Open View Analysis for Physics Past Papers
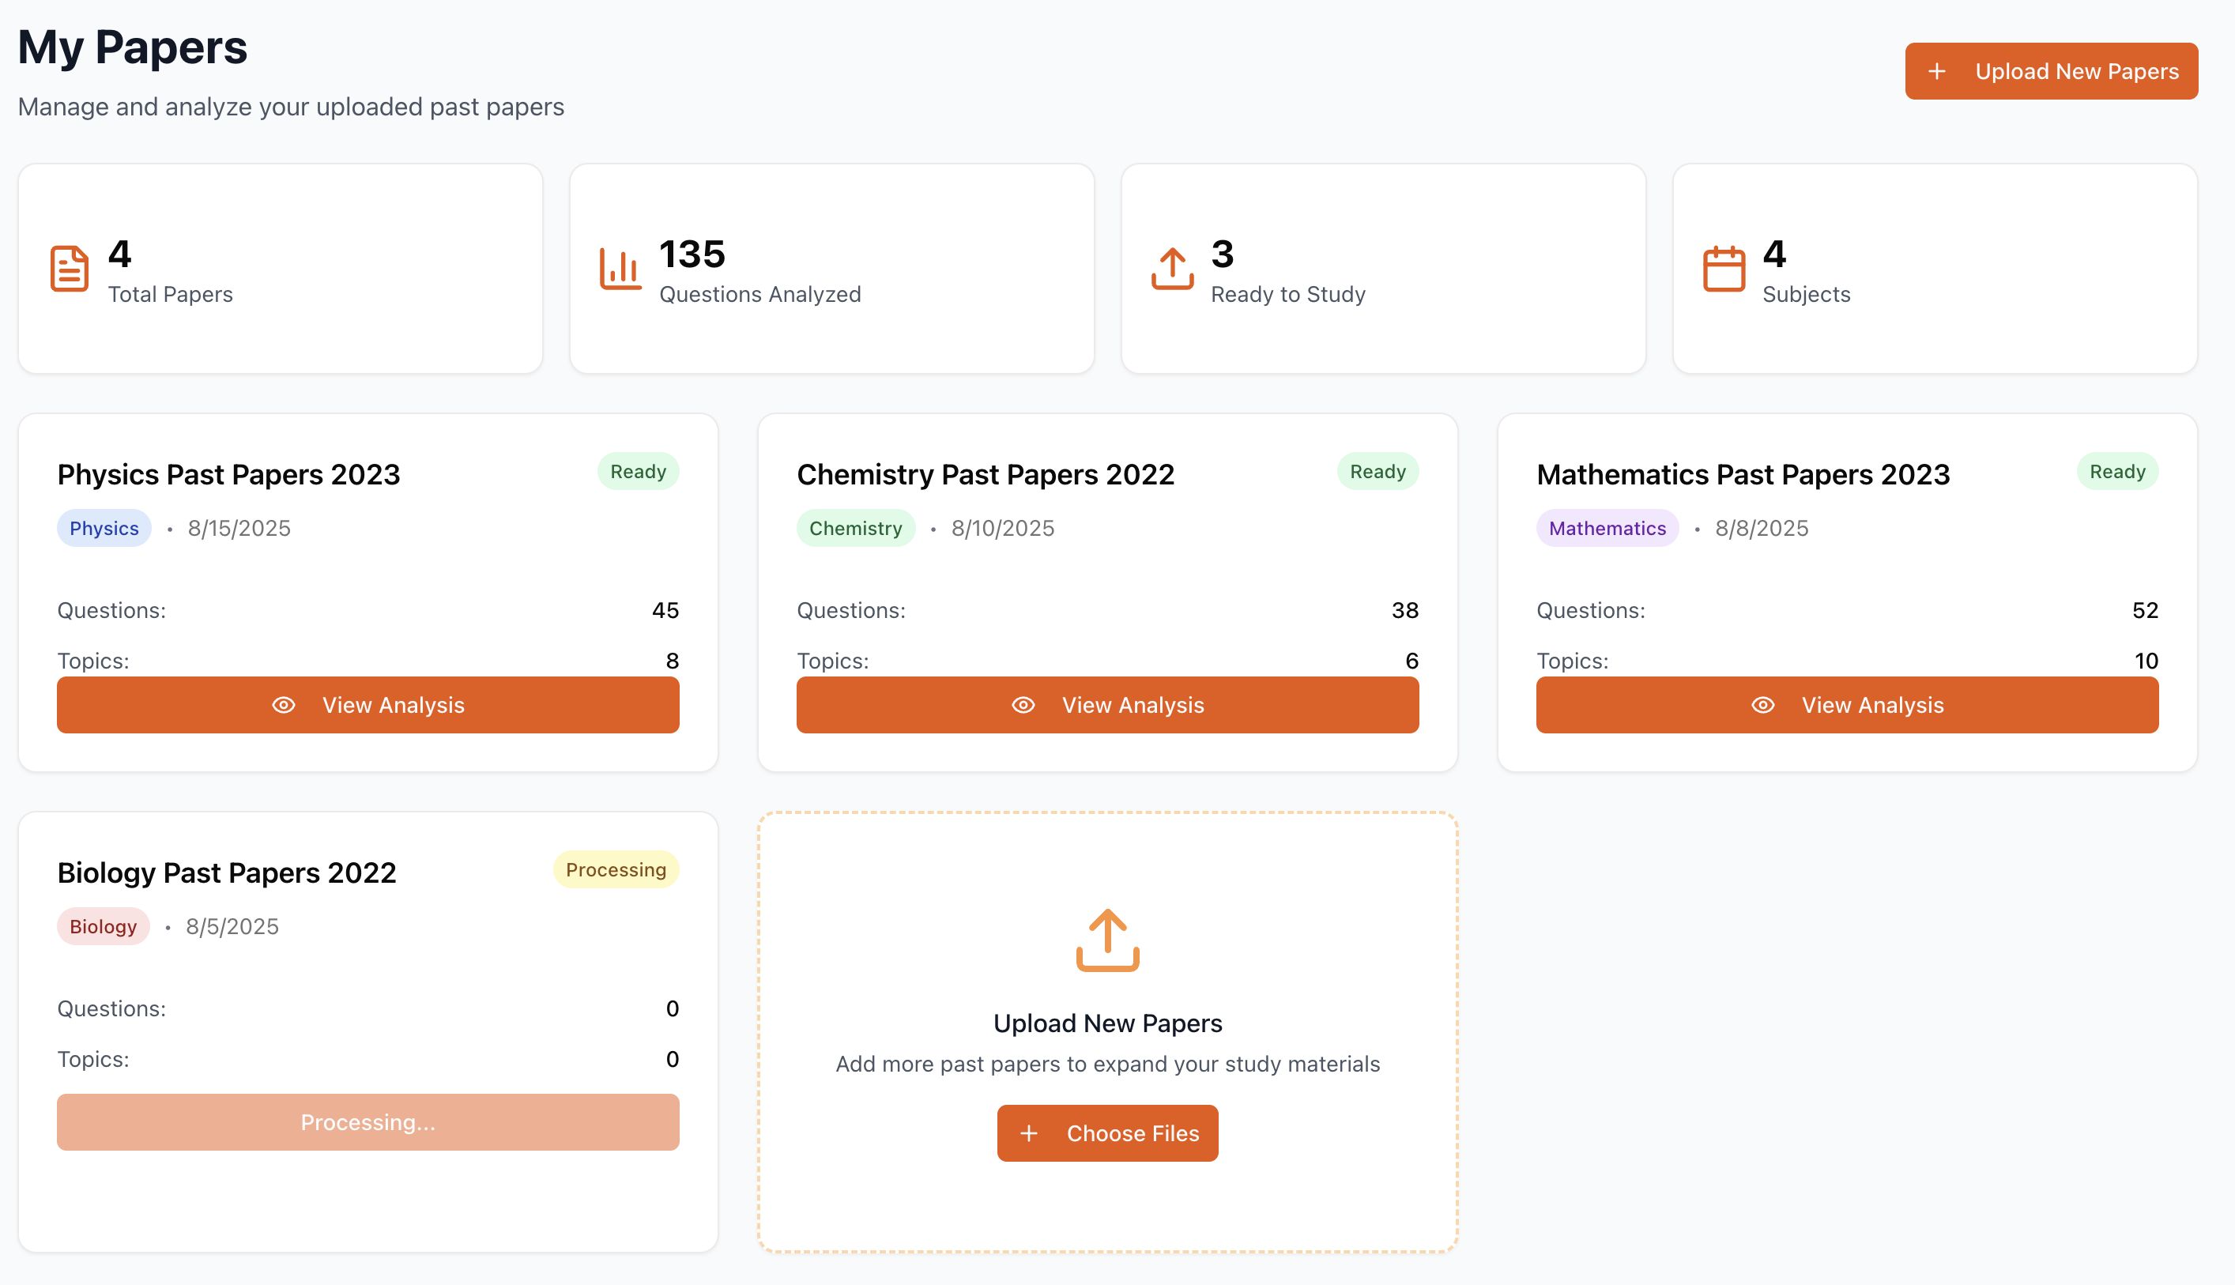 pyautogui.click(x=368, y=705)
